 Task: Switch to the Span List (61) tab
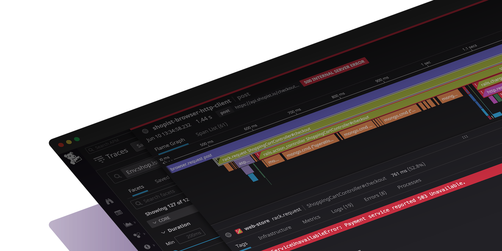point(211,130)
